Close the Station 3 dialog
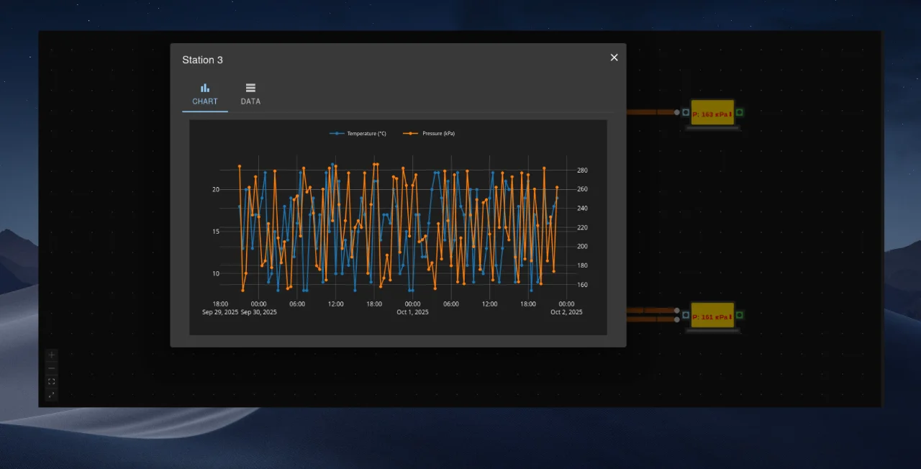The image size is (921, 469). (614, 58)
